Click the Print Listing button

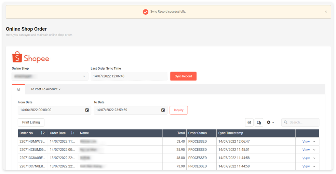click(31, 122)
